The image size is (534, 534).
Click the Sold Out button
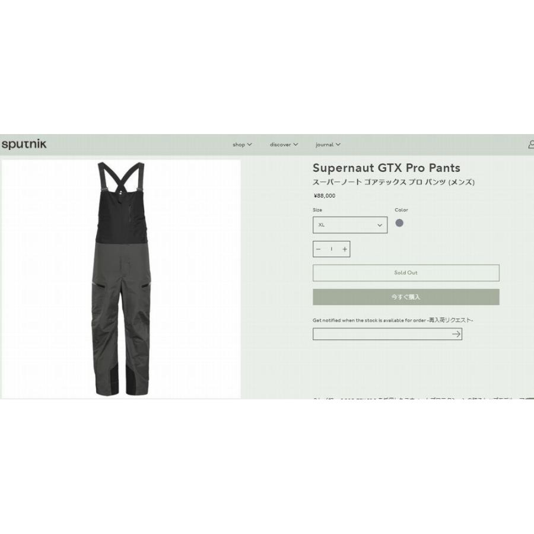click(x=406, y=273)
